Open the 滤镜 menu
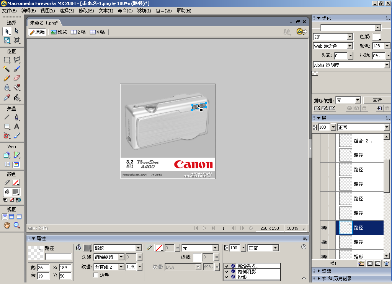The width and height of the screenshot is (392, 284). (x=144, y=11)
